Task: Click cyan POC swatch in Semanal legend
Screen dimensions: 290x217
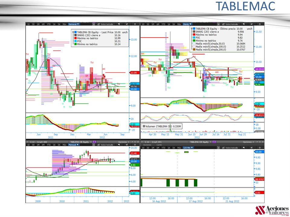Action: click(x=76, y=41)
